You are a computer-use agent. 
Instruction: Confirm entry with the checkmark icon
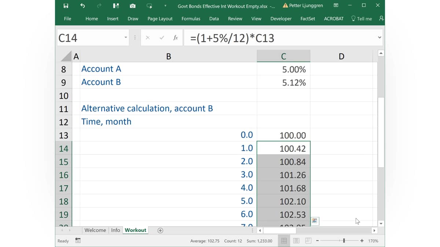coord(162,38)
